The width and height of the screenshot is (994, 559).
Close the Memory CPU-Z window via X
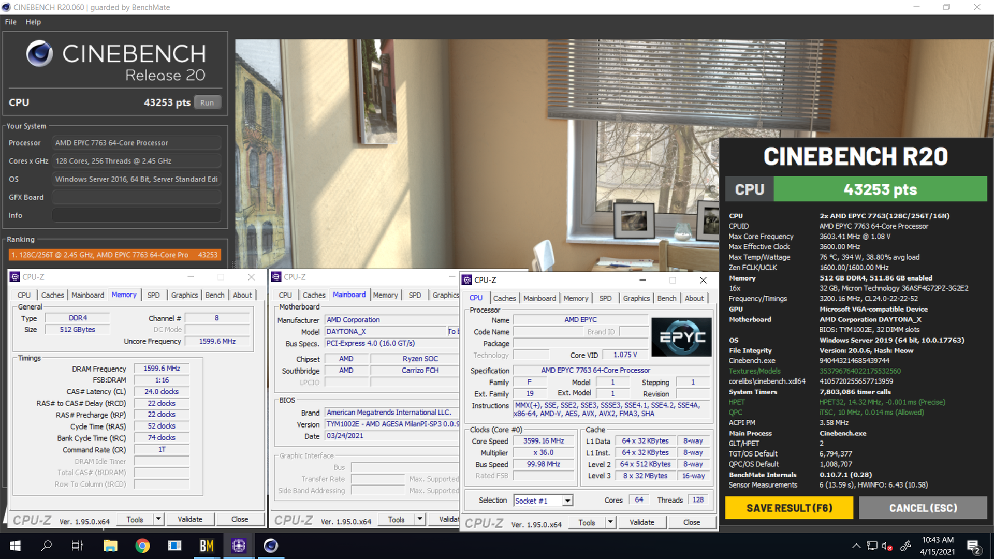251,277
